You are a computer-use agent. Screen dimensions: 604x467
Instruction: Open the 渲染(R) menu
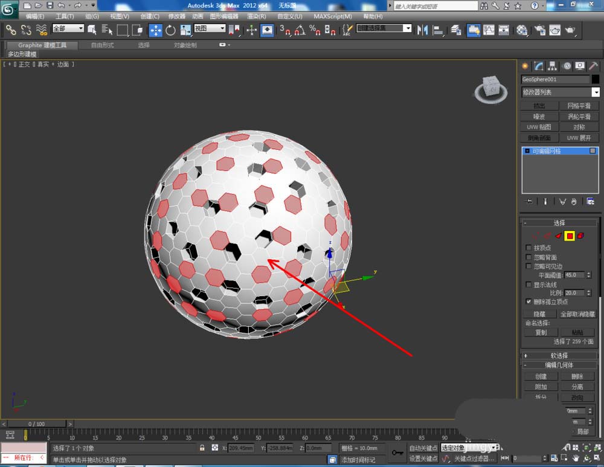pyautogui.click(x=257, y=16)
